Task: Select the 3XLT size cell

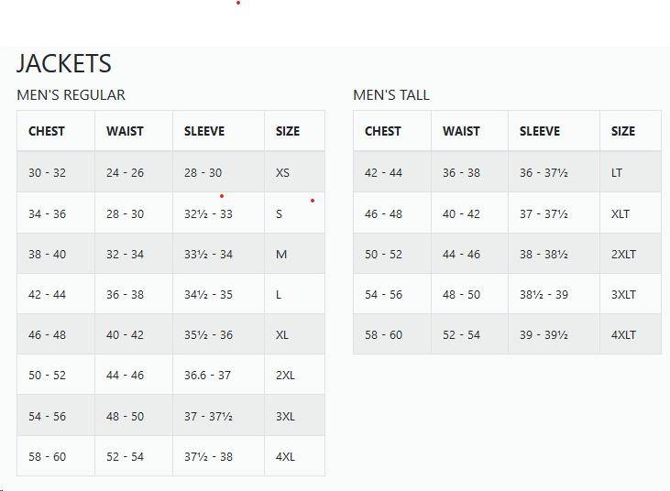Action: click(623, 295)
